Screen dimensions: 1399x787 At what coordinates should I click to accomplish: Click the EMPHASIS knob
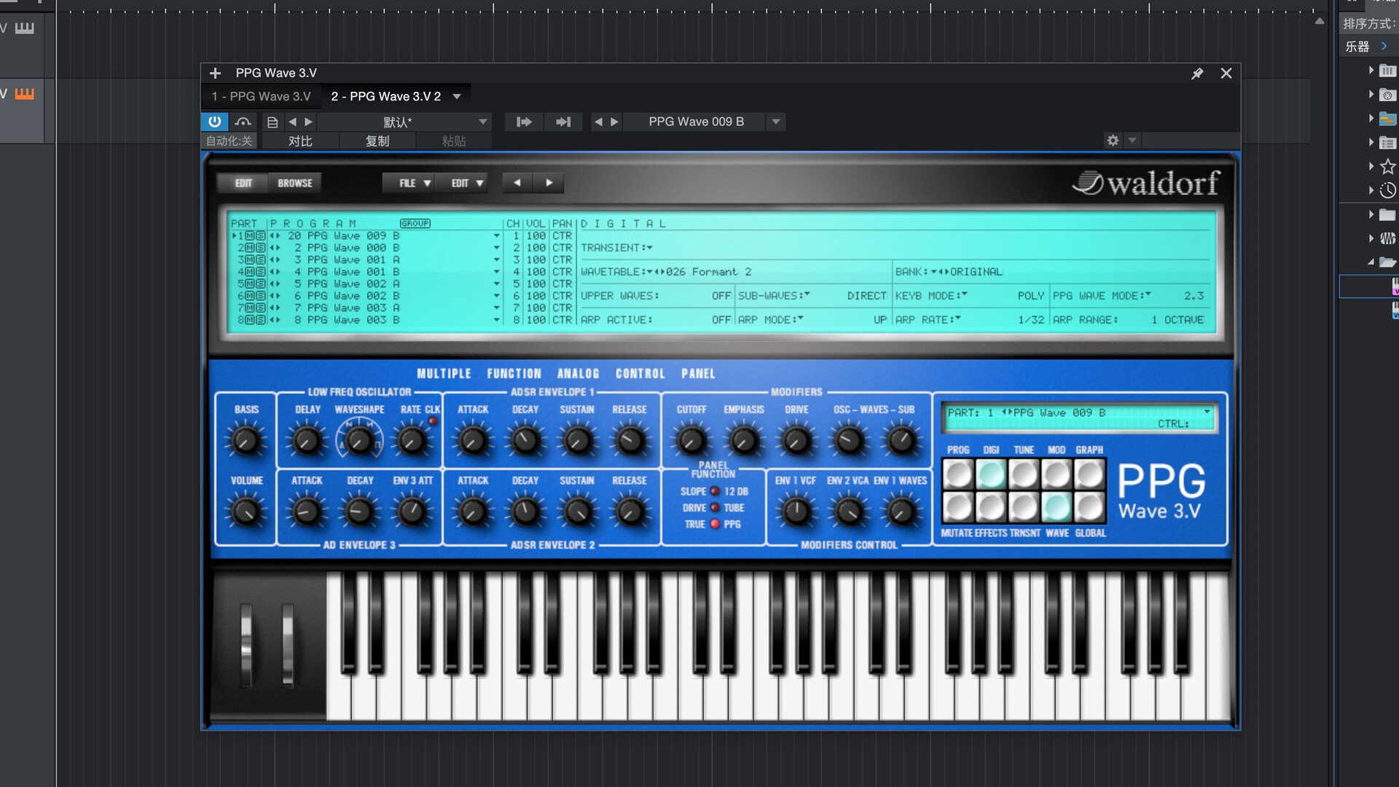click(x=744, y=441)
